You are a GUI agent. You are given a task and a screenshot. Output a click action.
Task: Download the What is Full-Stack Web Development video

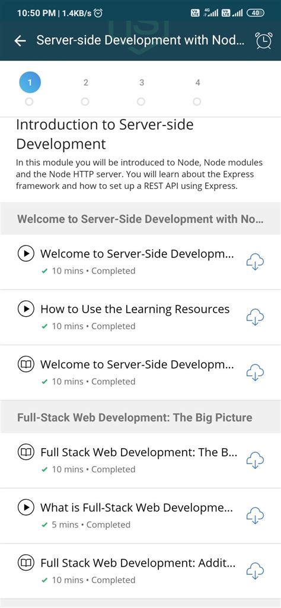[x=255, y=516]
